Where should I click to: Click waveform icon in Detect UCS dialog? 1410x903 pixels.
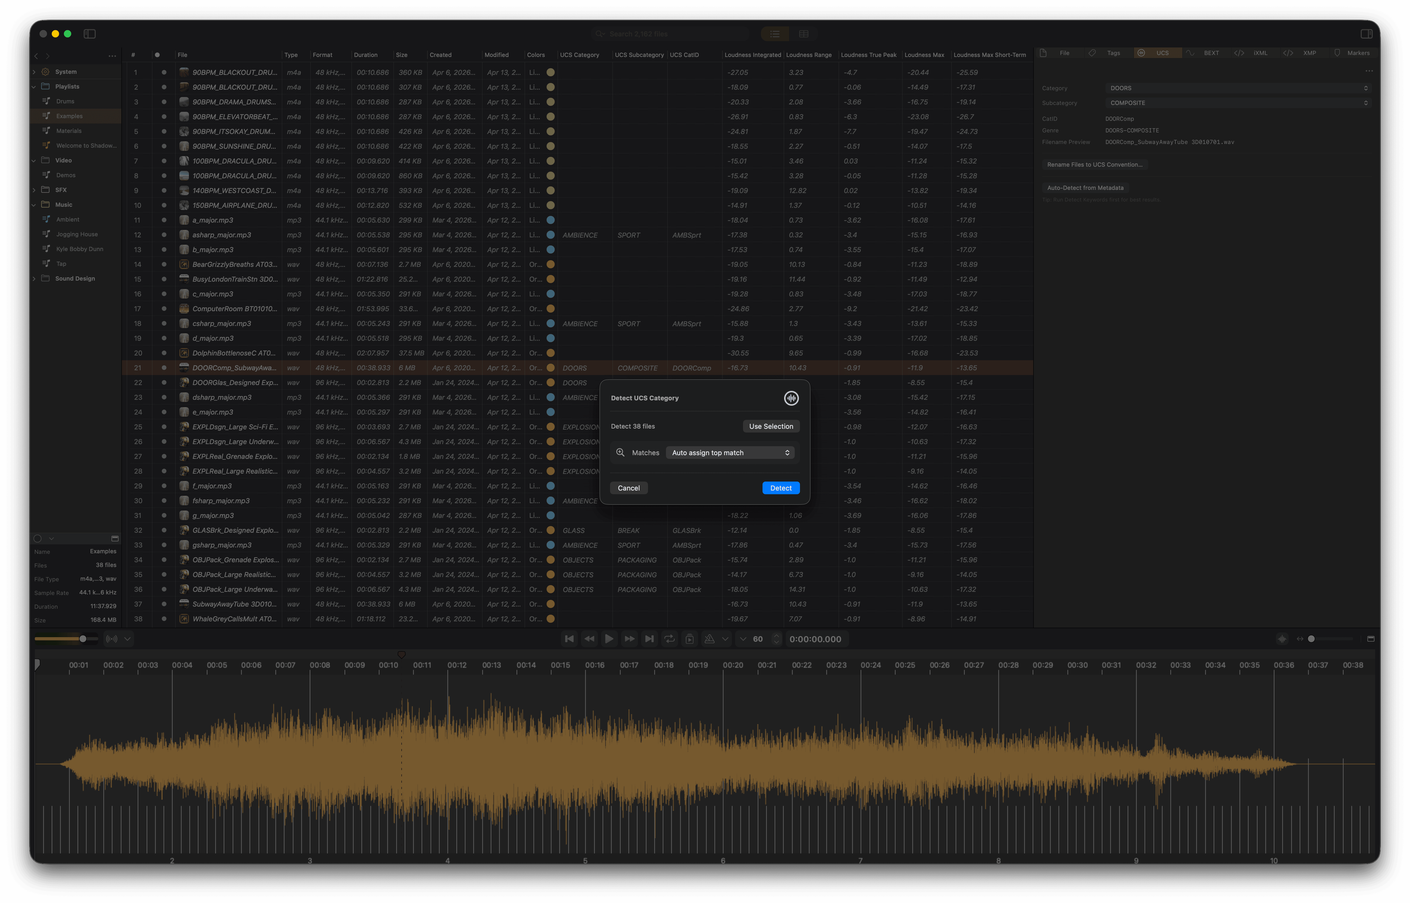791,398
